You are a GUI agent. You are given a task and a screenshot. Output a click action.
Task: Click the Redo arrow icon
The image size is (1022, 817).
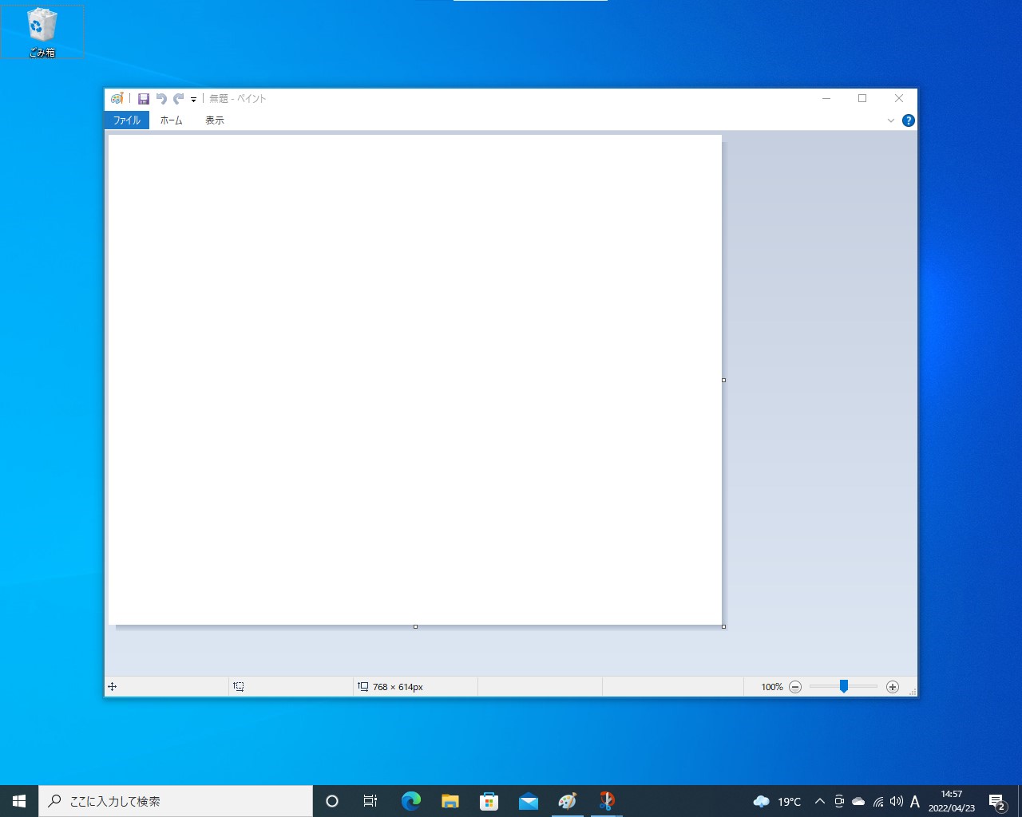177,98
